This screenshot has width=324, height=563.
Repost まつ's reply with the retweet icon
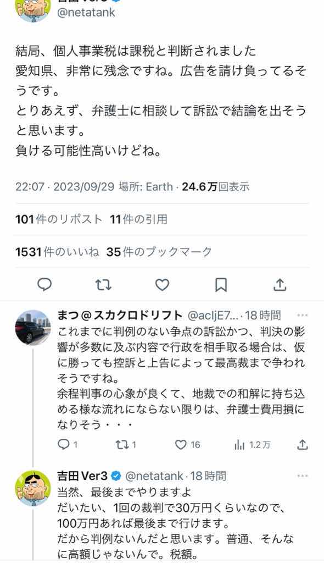[121, 445]
